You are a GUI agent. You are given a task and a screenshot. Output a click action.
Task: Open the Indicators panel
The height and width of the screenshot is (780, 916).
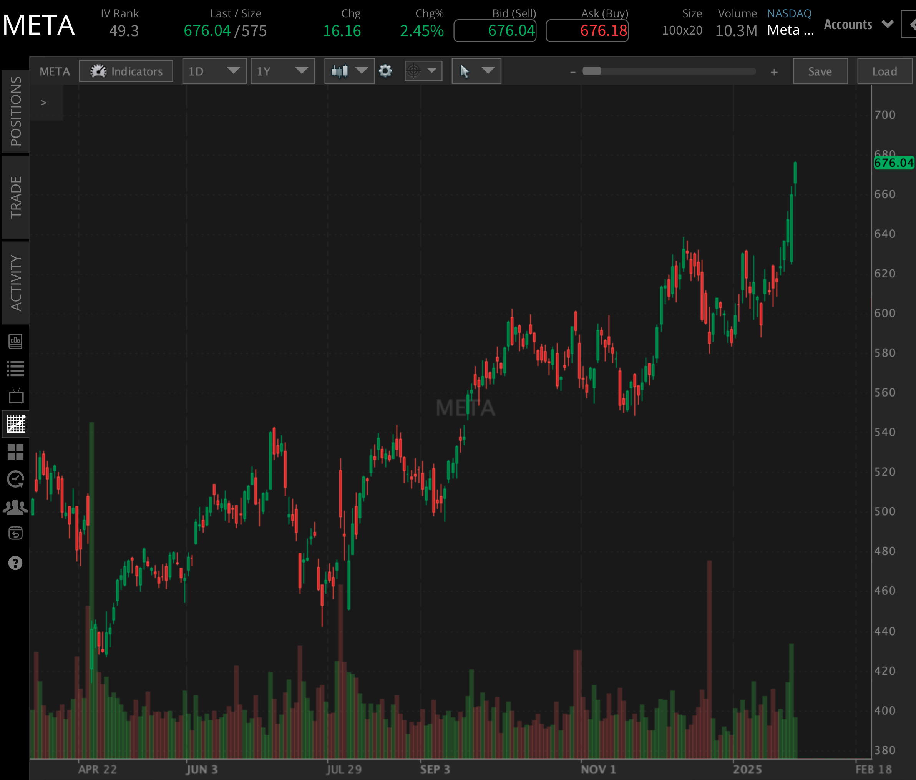pyautogui.click(x=126, y=71)
